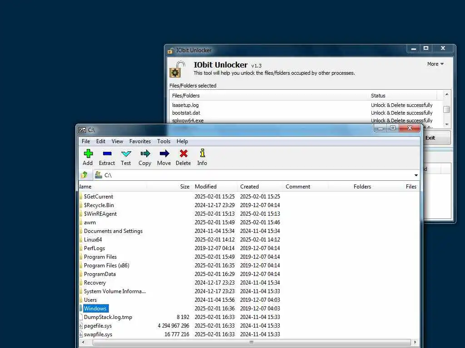Select the ProgramData folder
Screen dimensions: 465x348
tap(99, 274)
